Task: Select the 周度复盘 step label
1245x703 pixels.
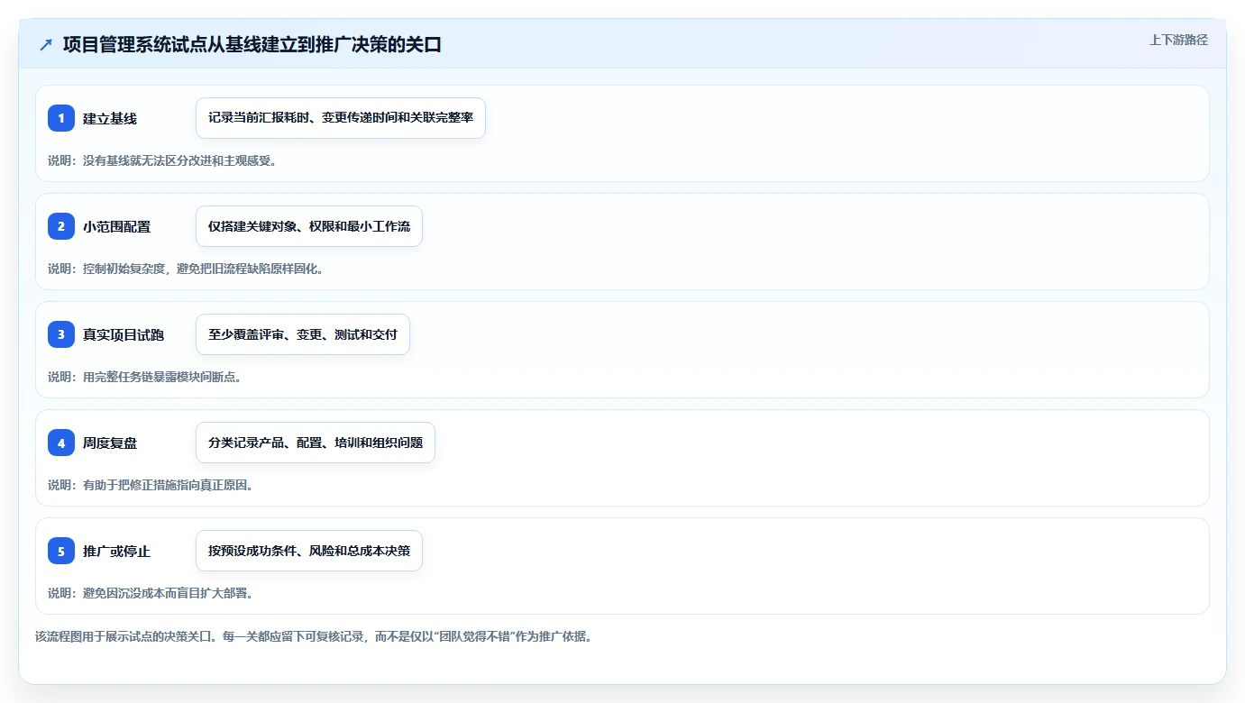Action: [x=110, y=443]
